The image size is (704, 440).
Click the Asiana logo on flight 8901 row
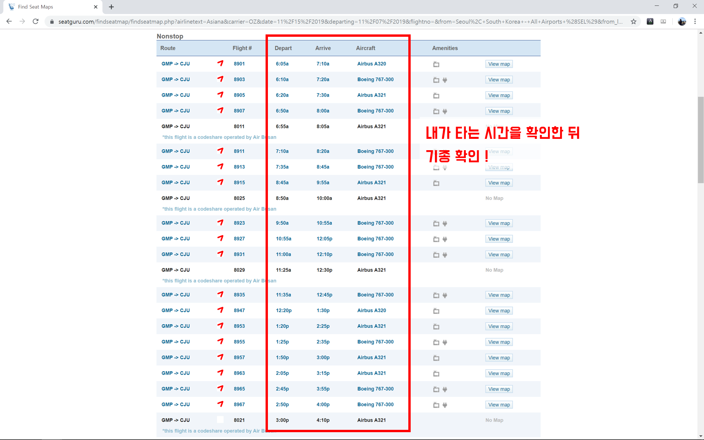[221, 63]
